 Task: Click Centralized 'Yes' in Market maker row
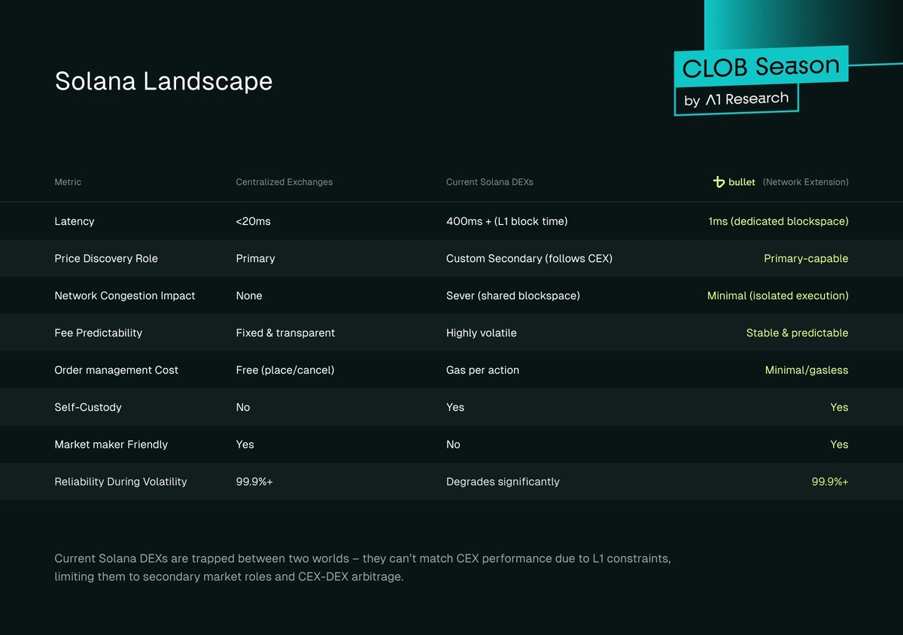[245, 445]
